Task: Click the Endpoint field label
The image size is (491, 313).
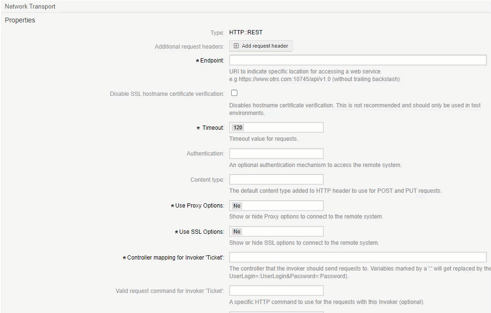Action: point(212,60)
